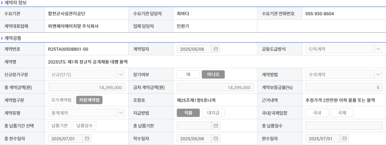Select 국제 bidding option
Screen dimensions: 386x145
click(342, 113)
